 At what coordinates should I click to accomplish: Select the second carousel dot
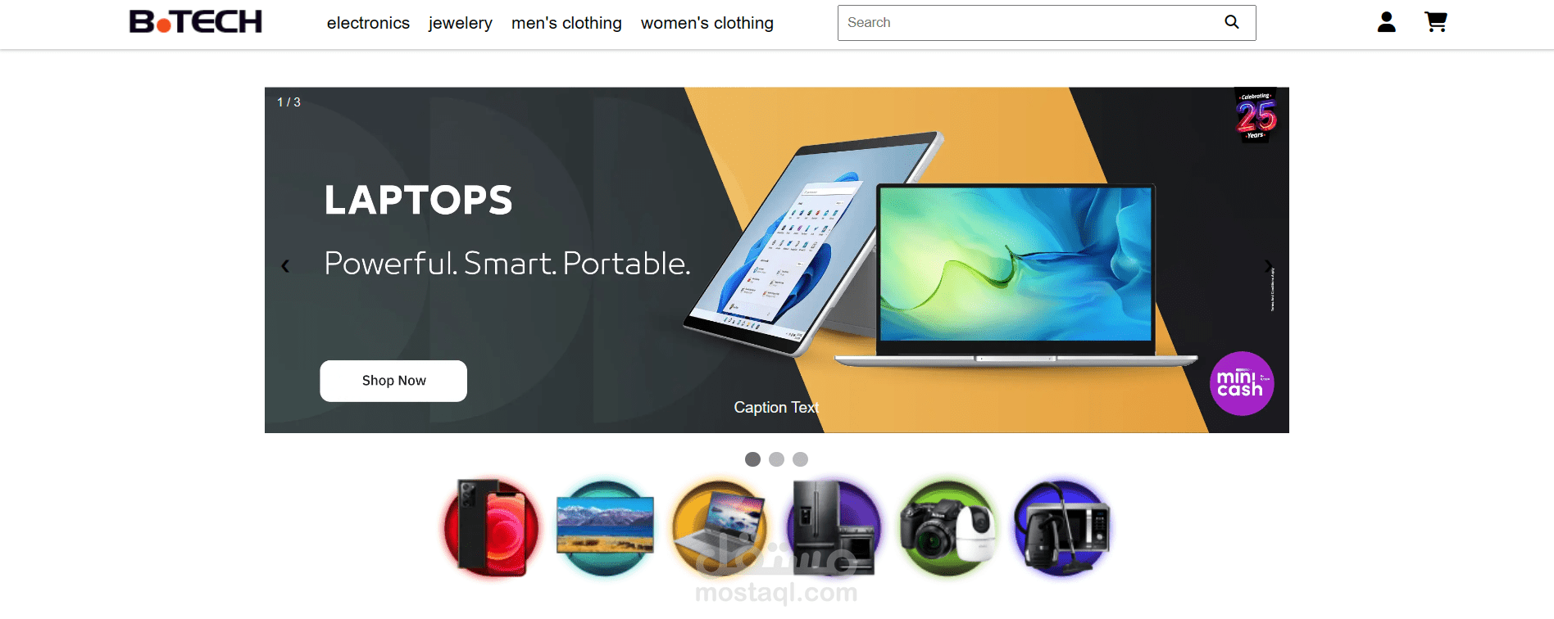776,459
